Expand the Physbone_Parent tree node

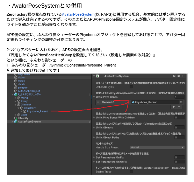pos(22,112)
